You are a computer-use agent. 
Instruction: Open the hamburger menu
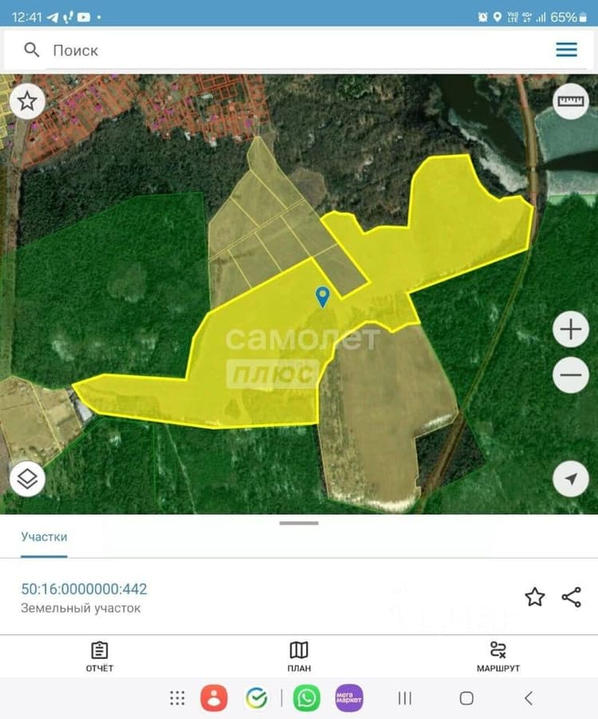pos(566,49)
